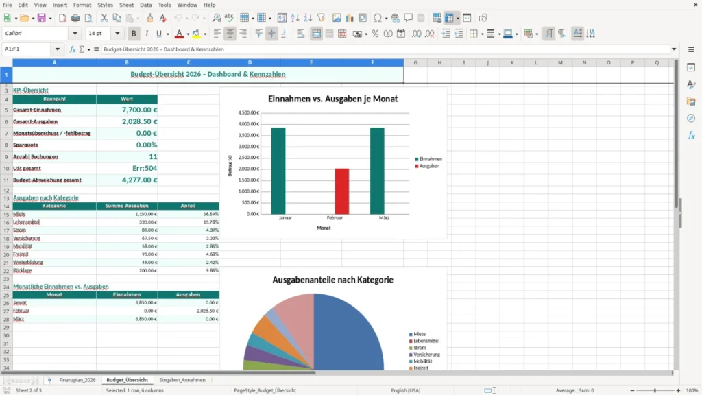Open the Sum function dropdown arrow
702x395 pixels.
pyautogui.click(x=88, y=49)
